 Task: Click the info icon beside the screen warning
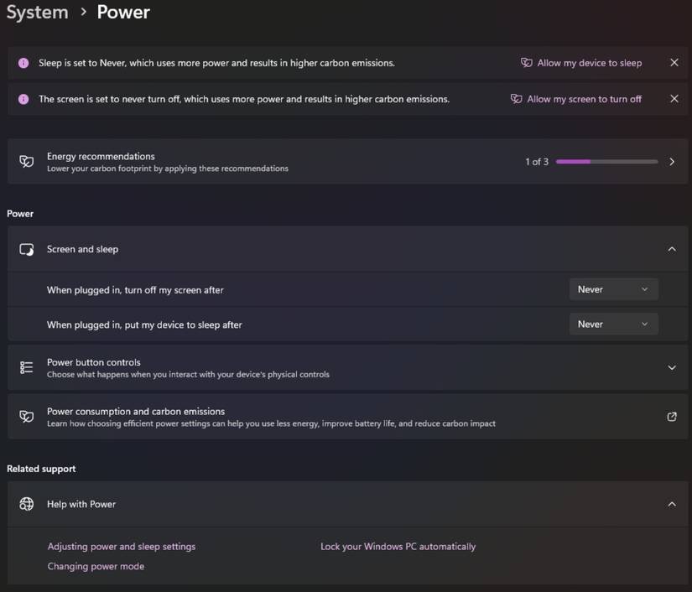pyautogui.click(x=23, y=99)
